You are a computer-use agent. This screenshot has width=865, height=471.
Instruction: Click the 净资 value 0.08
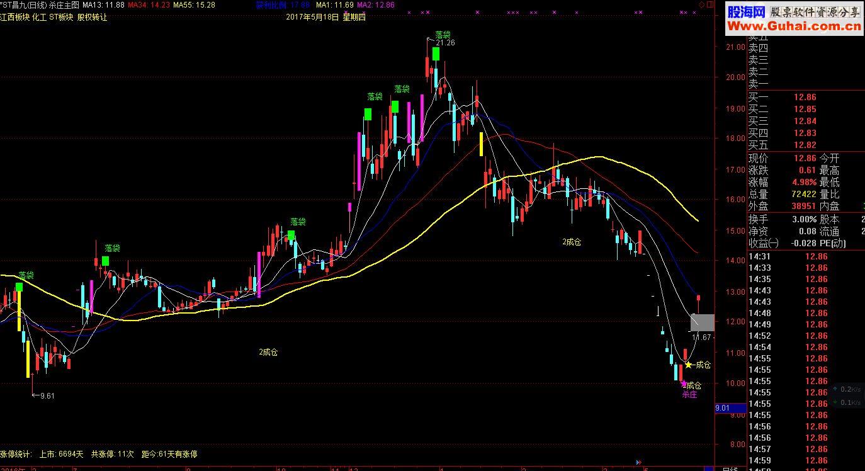click(807, 232)
